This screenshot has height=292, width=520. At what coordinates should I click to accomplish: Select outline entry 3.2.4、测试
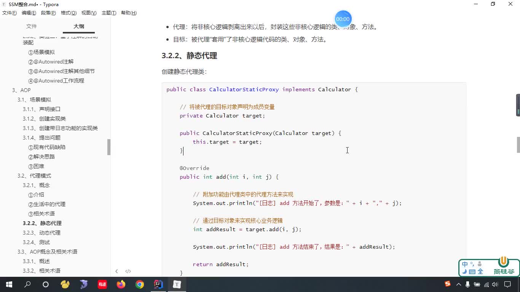click(36, 242)
